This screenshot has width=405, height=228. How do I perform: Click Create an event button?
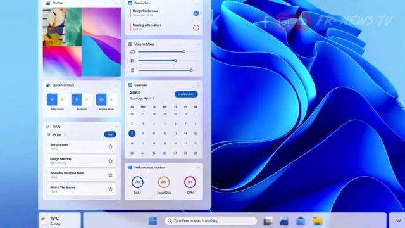pos(186,94)
